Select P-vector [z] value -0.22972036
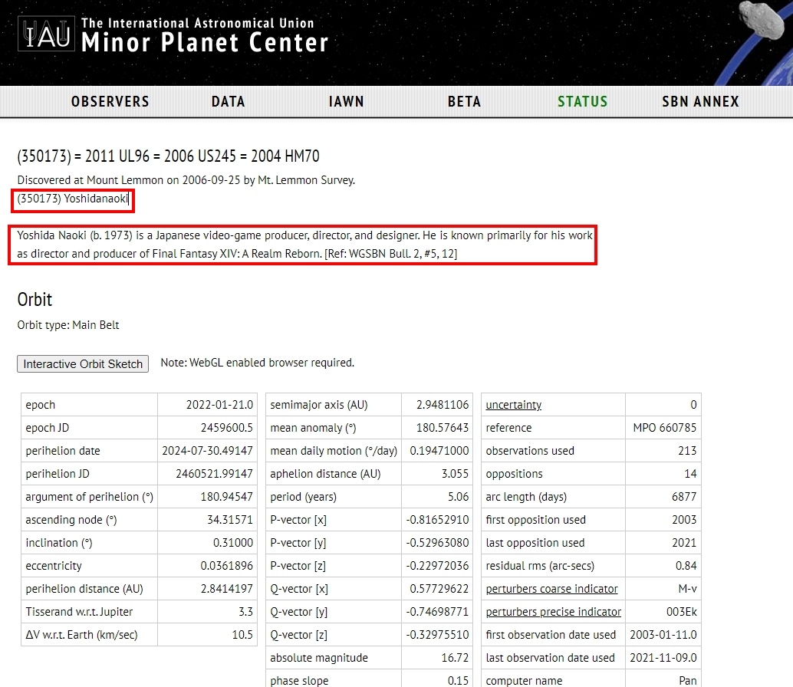The image size is (793, 687). point(437,566)
